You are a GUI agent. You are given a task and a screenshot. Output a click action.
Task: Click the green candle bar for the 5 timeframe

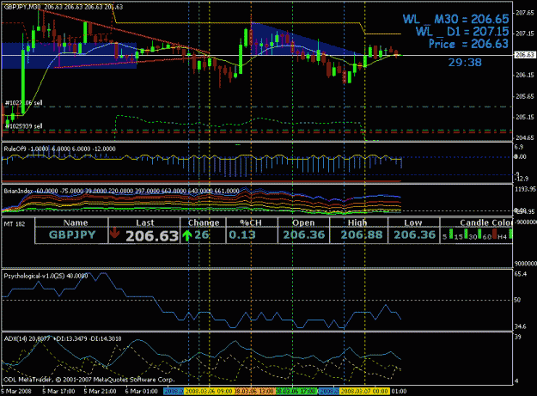tap(451, 234)
